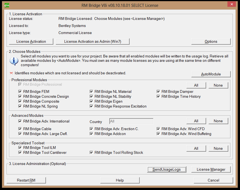Disable RM Bridge NL Spring module

tap(20, 106)
